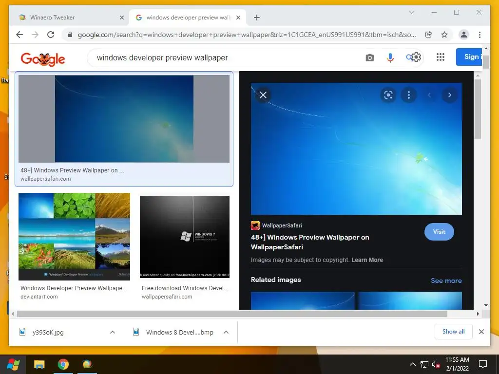
Task: Open the Chrome tab search chevron
Action: (x=411, y=12)
